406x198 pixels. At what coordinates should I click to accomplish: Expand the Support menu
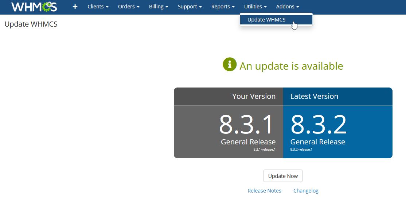[x=190, y=7]
